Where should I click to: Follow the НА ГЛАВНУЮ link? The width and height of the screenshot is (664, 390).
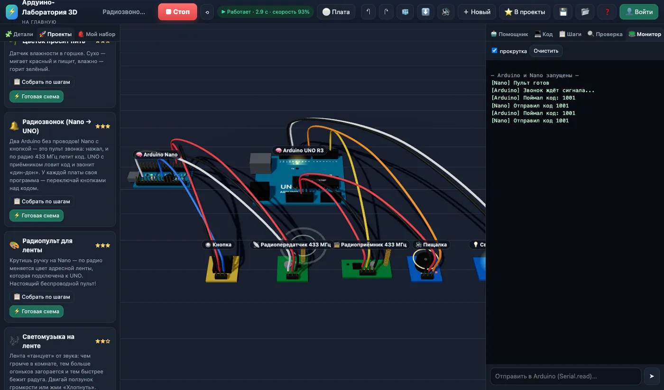click(39, 22)
